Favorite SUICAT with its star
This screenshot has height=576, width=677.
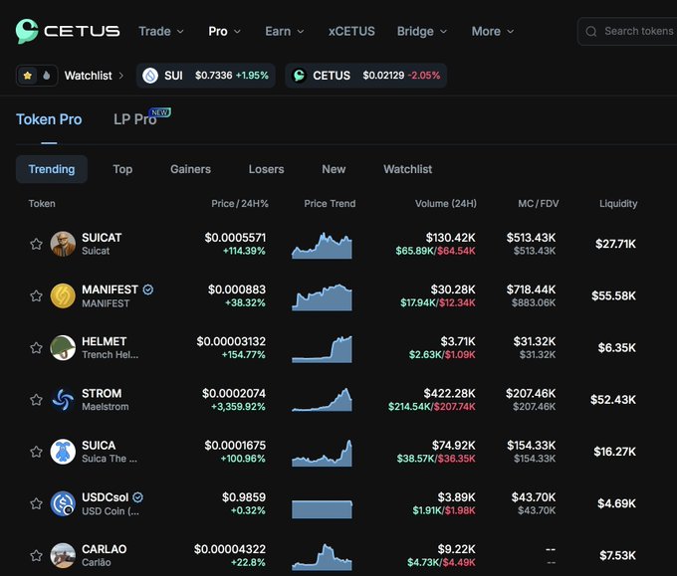[36, 244]
